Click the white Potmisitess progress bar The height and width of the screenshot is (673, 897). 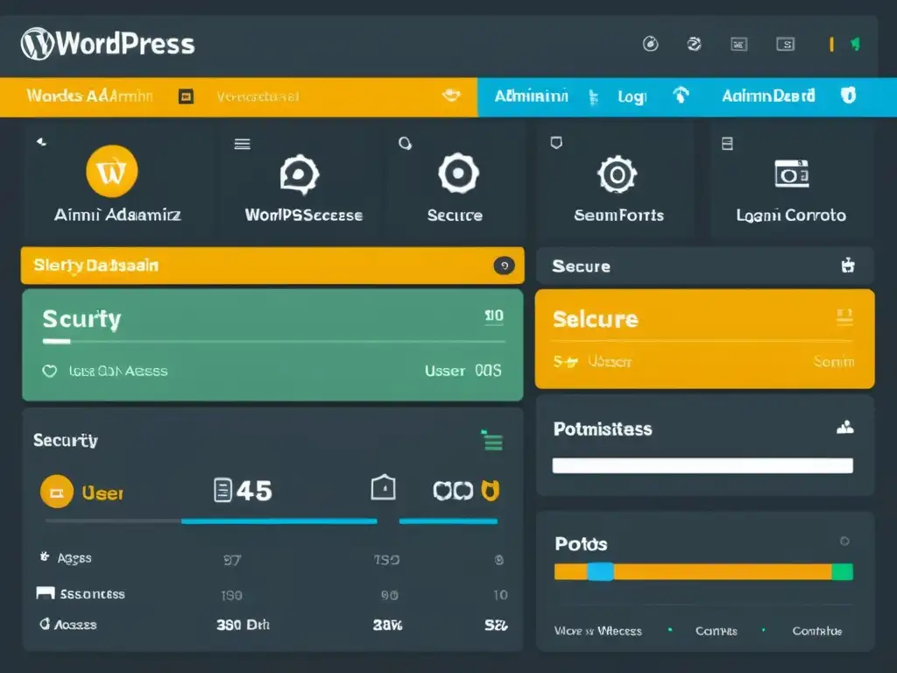pyautogui.click(x=703, y=465)
